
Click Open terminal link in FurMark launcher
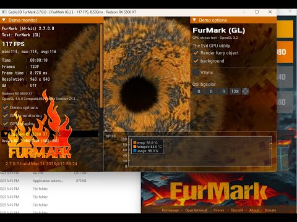click(x=196, y=210)
